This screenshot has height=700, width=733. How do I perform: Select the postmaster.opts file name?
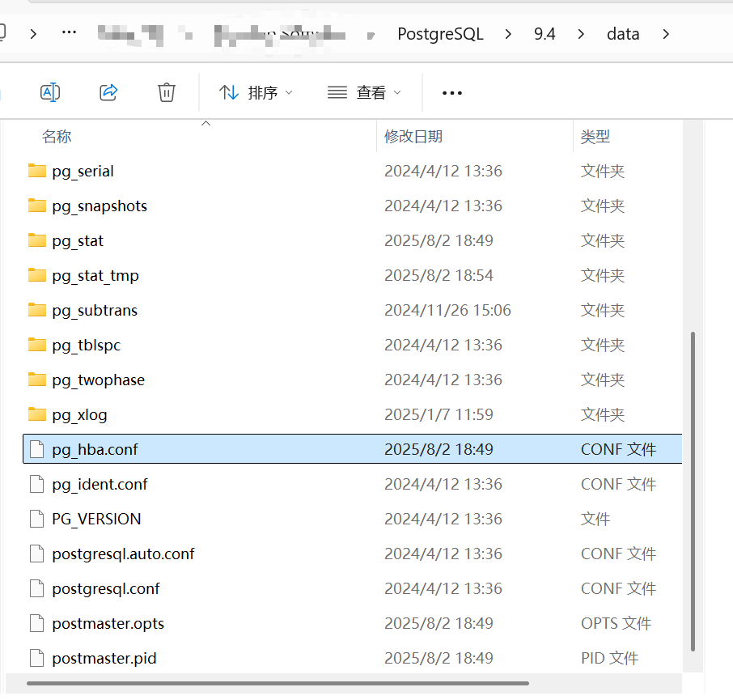tap(108, 624)
